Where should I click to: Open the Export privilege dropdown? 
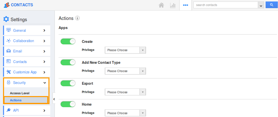click(x=125, y=92)
